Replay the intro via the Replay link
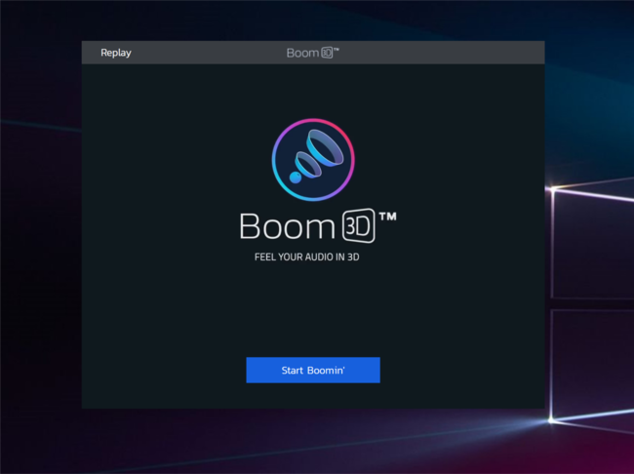 point(116,53)
